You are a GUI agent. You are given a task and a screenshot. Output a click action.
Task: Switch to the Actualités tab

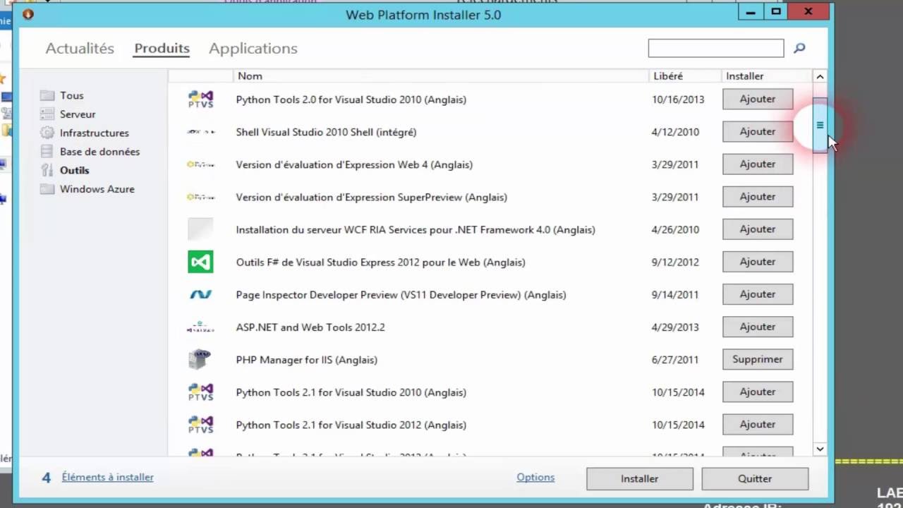coord(80,48)
